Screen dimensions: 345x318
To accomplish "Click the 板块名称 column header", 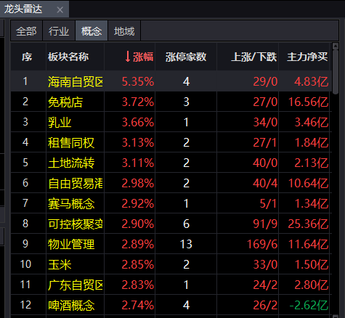I will pyautogui.click(x=68, y=57).
